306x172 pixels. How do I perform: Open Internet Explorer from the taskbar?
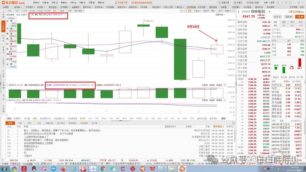click(74, 169)
